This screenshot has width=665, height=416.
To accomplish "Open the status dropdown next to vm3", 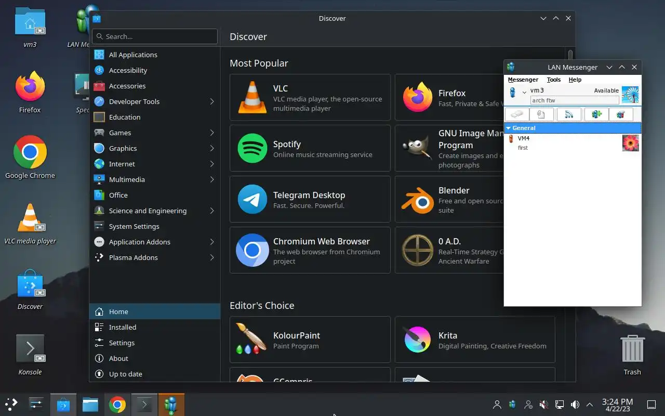I will pos(524,92).
